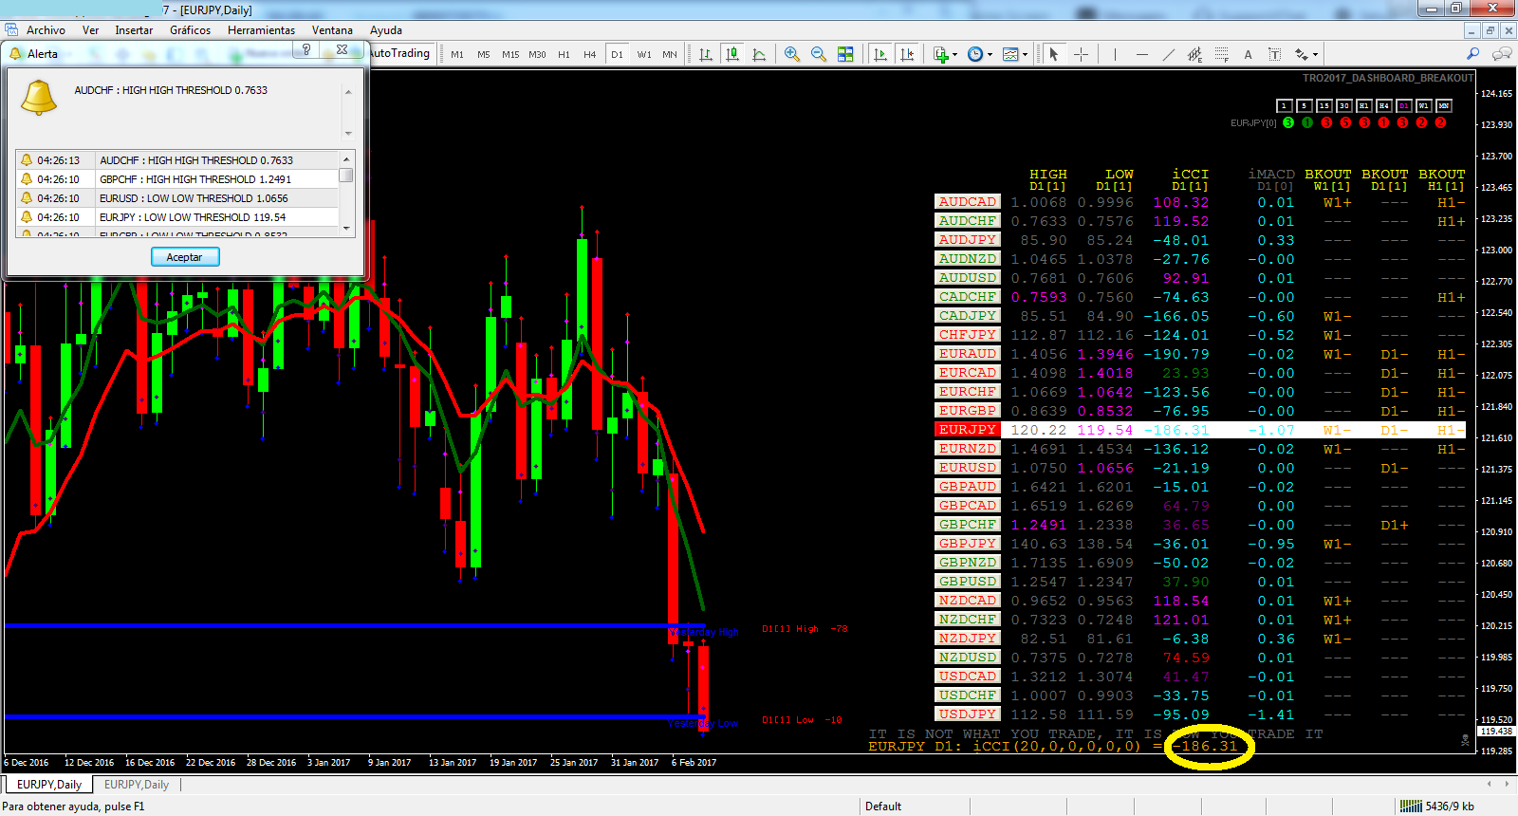Click the chart templates icon
Image resolution: width=1518 pixels, height=816 pixels.
1010,54
